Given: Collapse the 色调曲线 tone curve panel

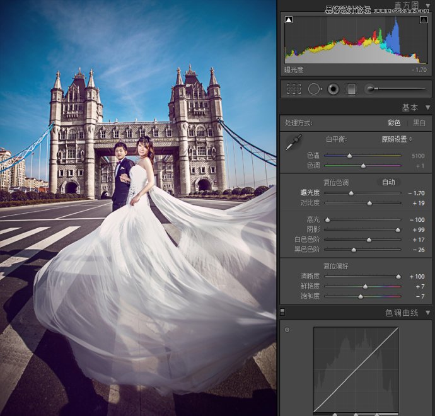Looking at the screenshot, I should pyautogui.click(x=428, y=313).
